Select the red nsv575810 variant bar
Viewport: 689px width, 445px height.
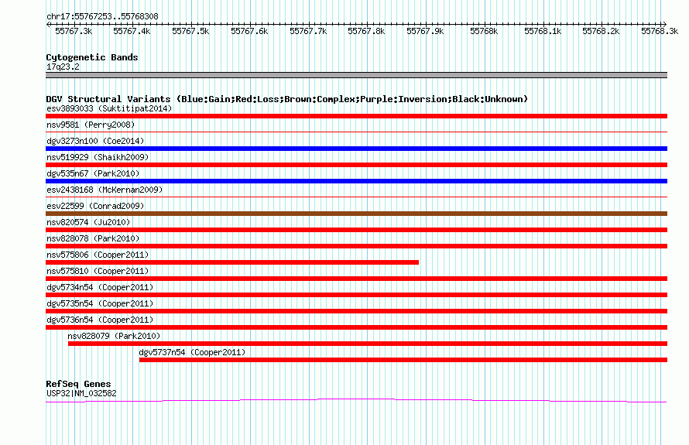[x=356, y=279]
